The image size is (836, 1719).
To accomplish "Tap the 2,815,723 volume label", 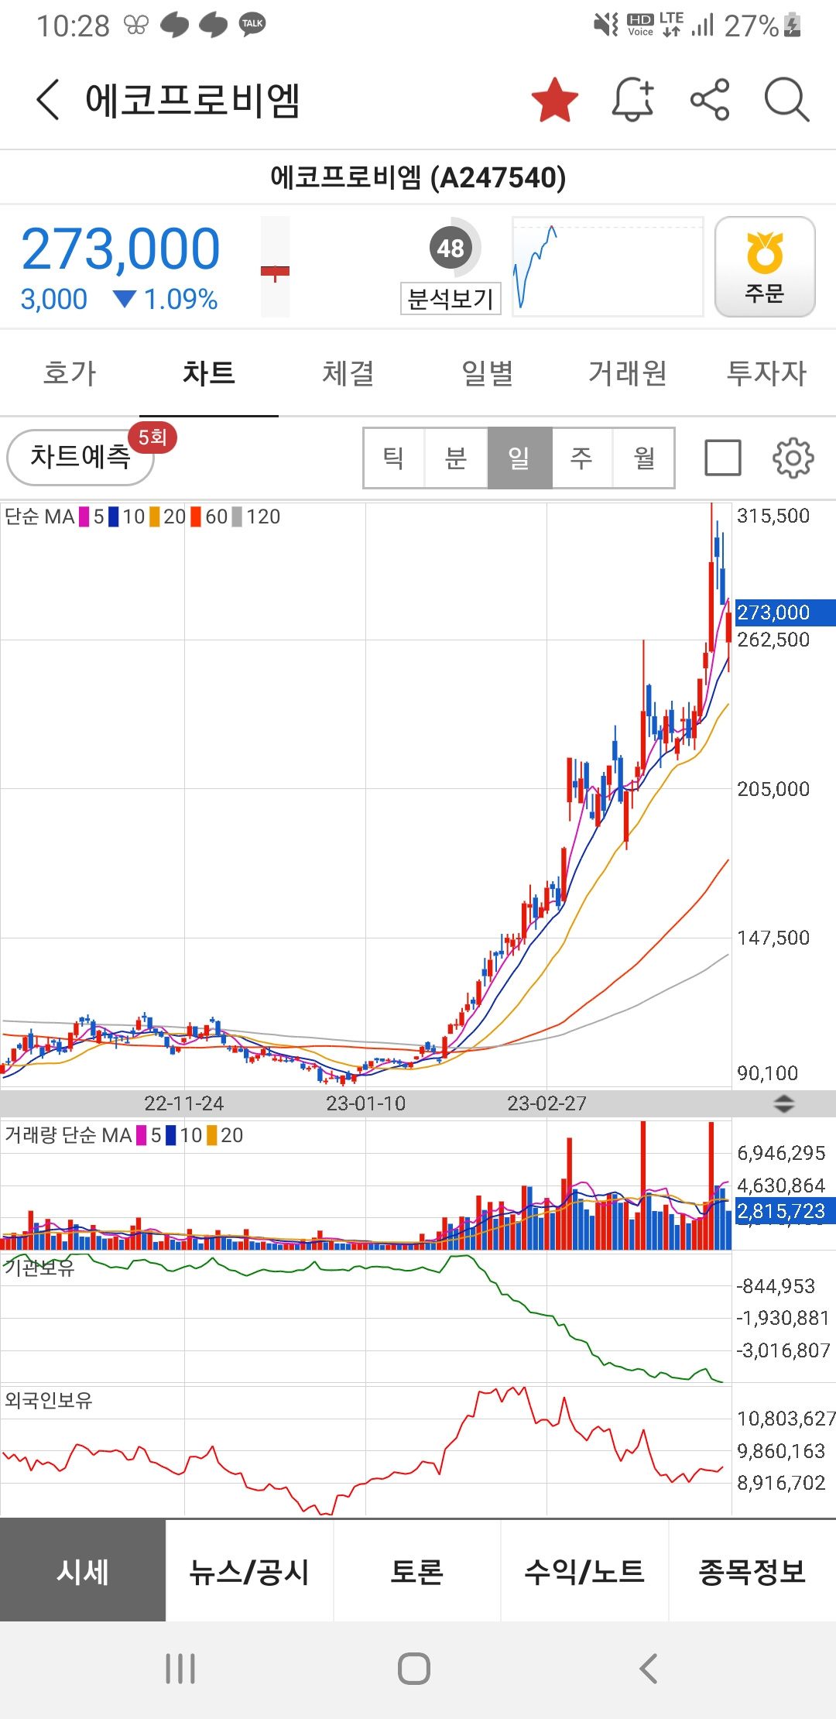I will (x=784, y=1211).
